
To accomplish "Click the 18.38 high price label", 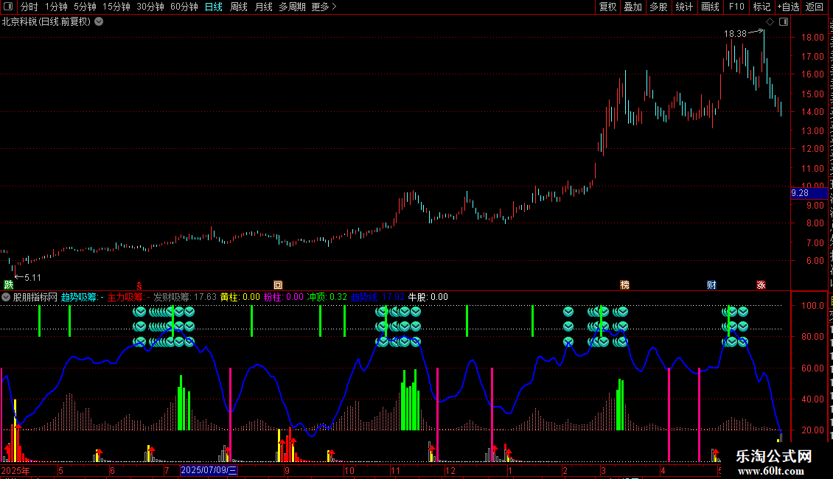I will click(735, 34).
